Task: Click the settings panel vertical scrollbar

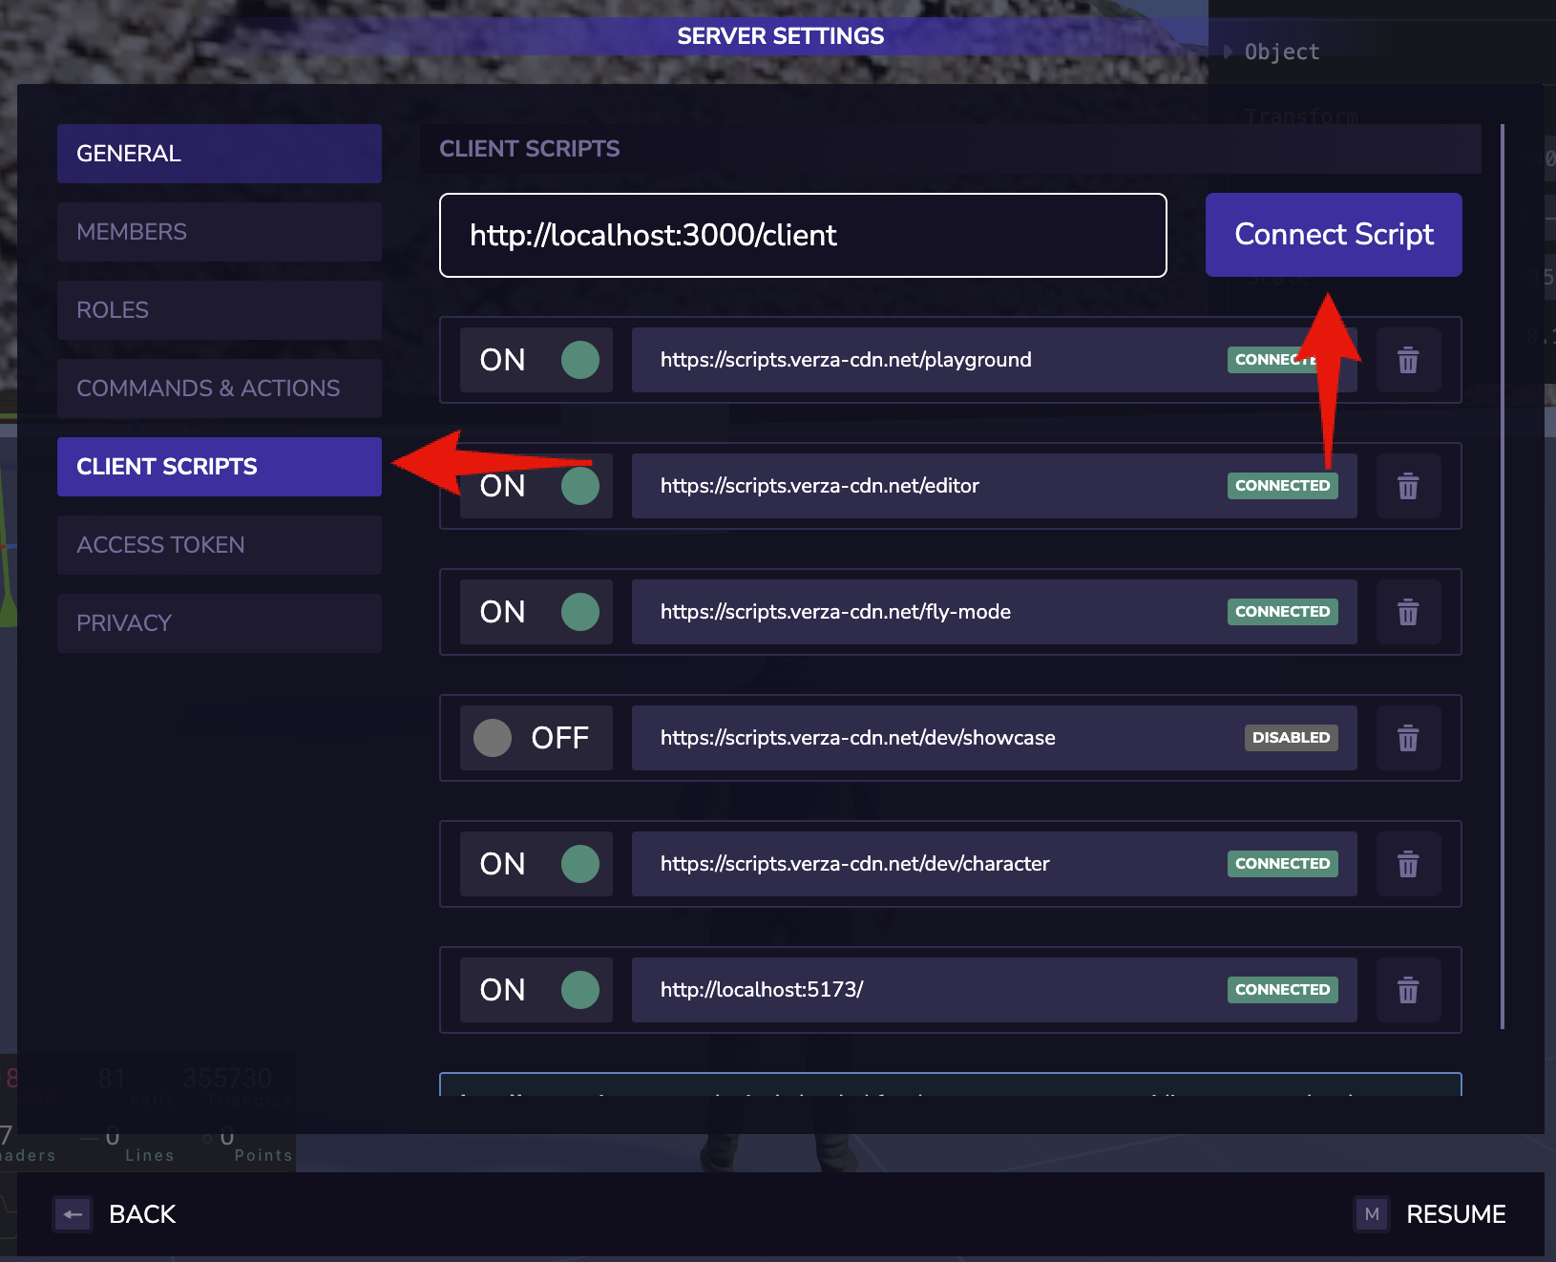Action: click(x=1503, y=577)
